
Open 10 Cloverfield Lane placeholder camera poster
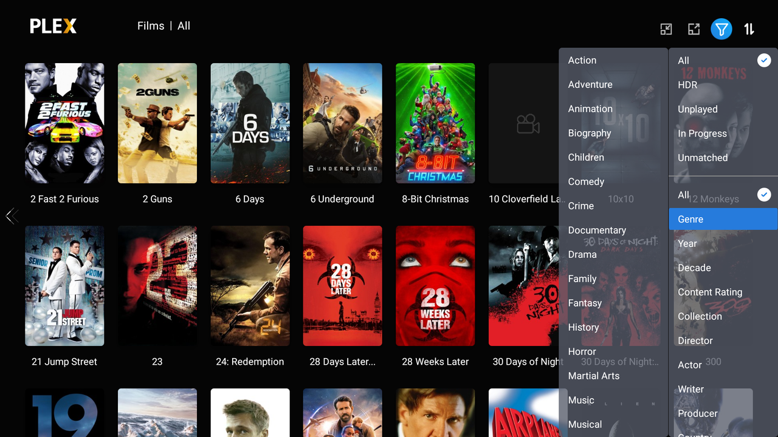(524, 123)
